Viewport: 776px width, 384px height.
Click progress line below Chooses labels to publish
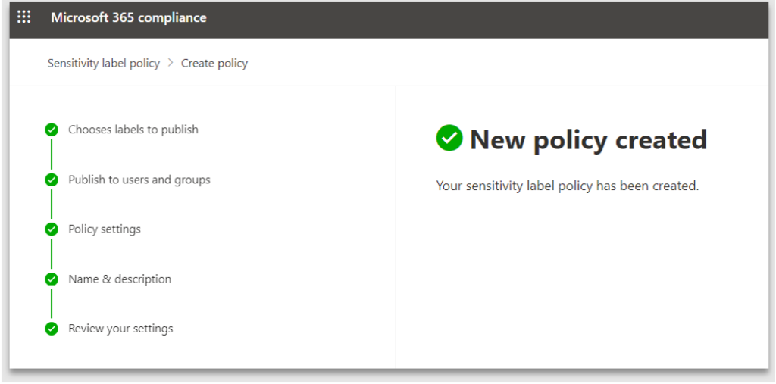(x=52, y=155)
